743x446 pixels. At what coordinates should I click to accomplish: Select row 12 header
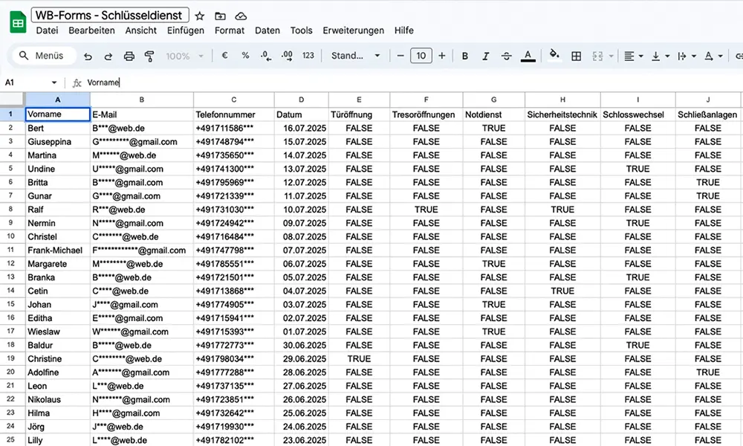[x=12, y=264]
